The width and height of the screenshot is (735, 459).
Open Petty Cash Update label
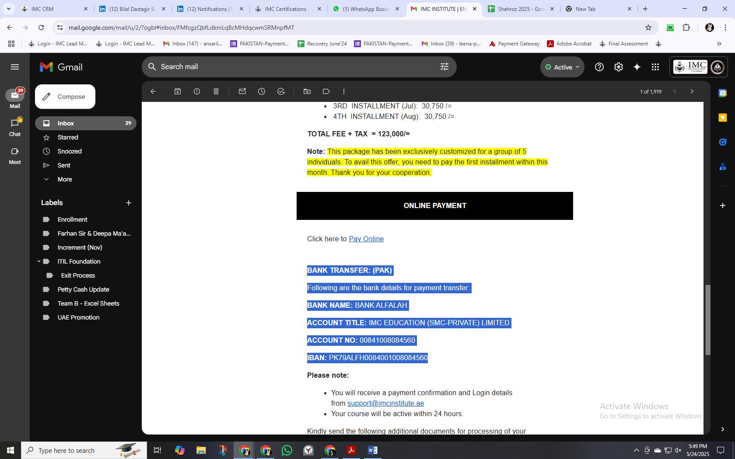83,289
